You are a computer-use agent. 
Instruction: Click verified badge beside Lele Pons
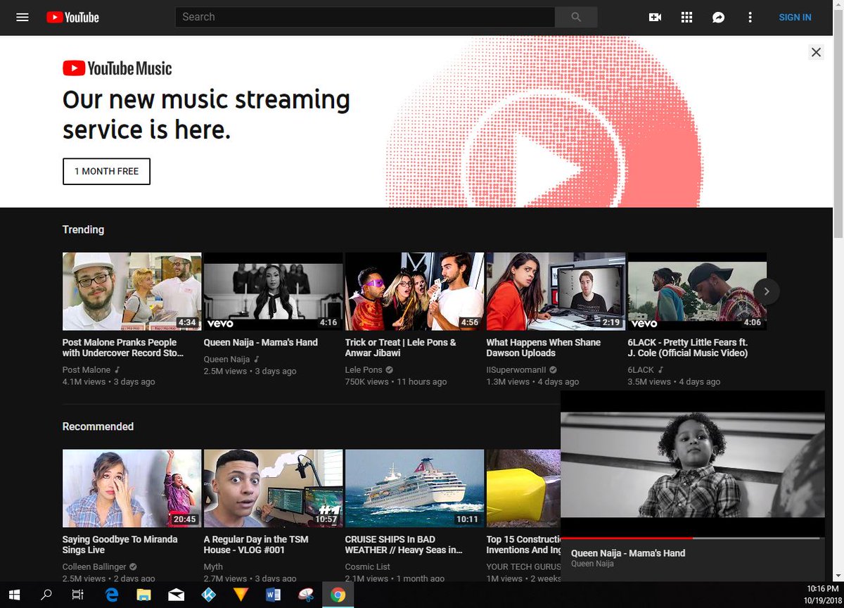click(x=390, y=369)
